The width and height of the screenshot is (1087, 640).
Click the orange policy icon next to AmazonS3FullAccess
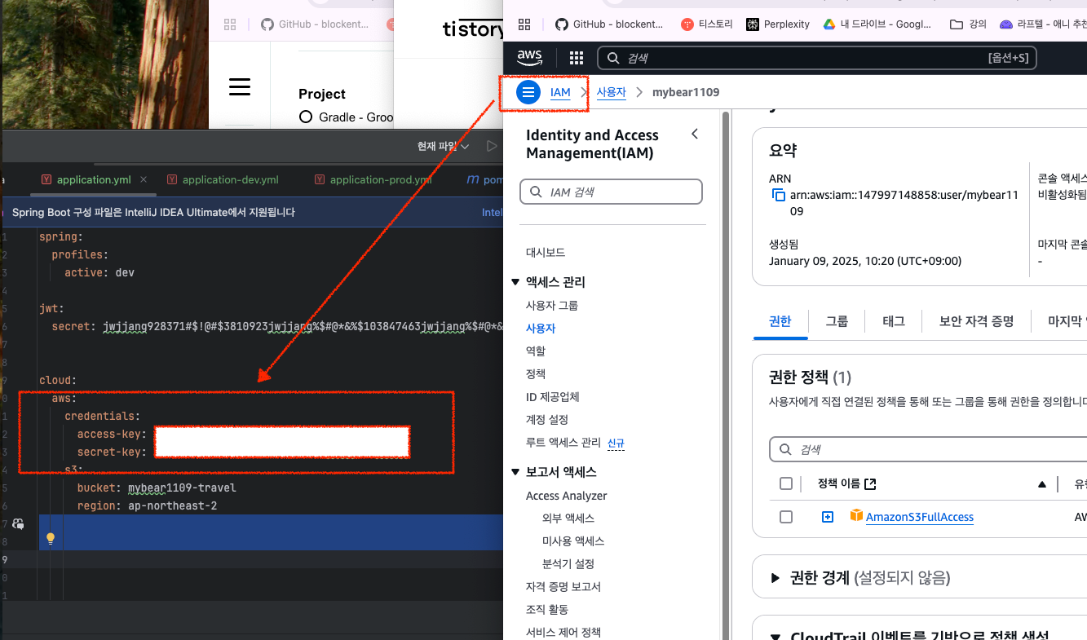[856, 516]
